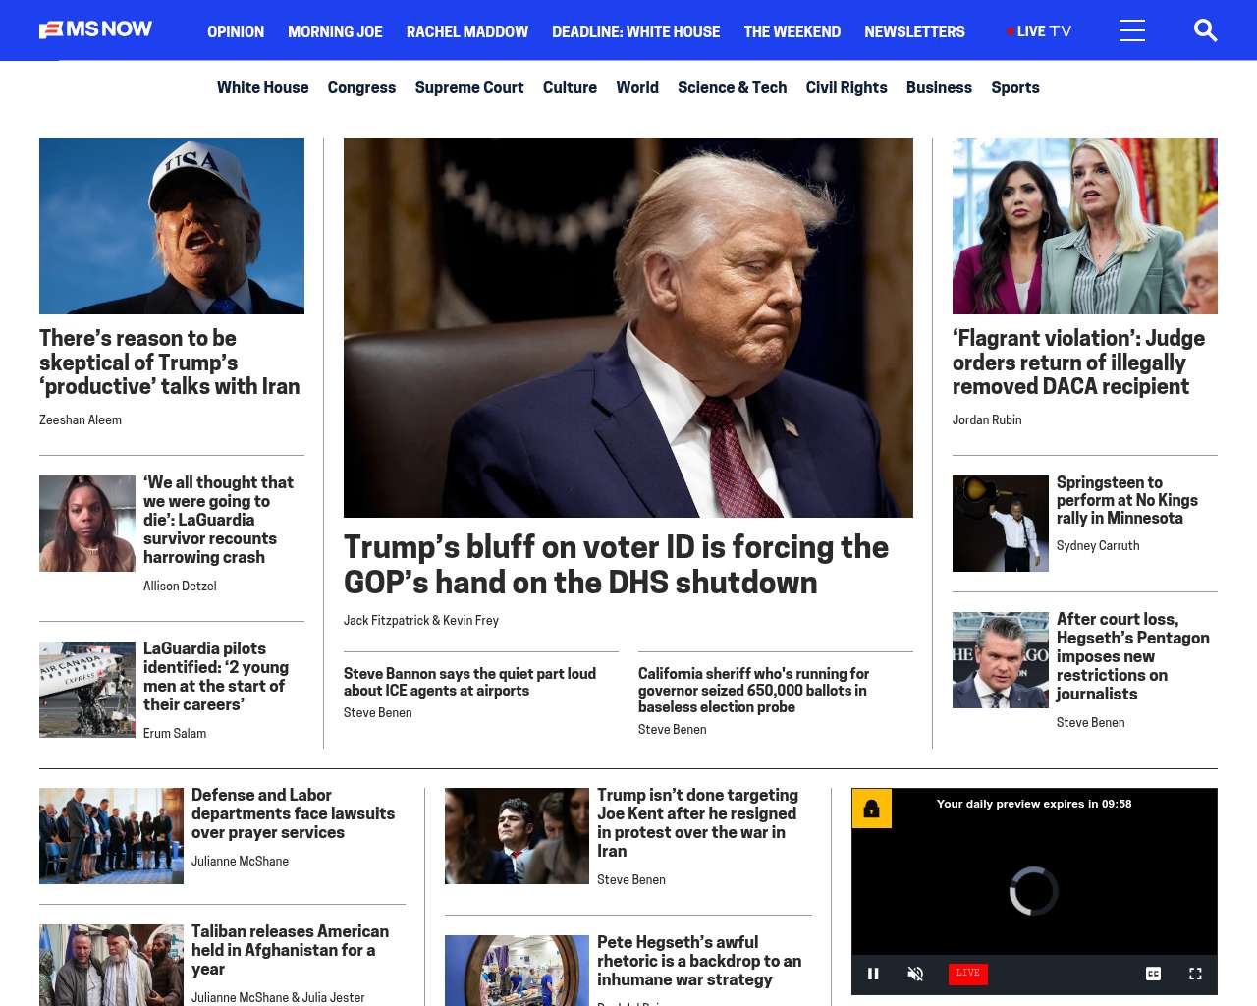Image resolution: width=1257 pixels, height=1006 pixels.
Task: Open the Steve Bannon ICE agents article
Action: (x=469, y=682)
